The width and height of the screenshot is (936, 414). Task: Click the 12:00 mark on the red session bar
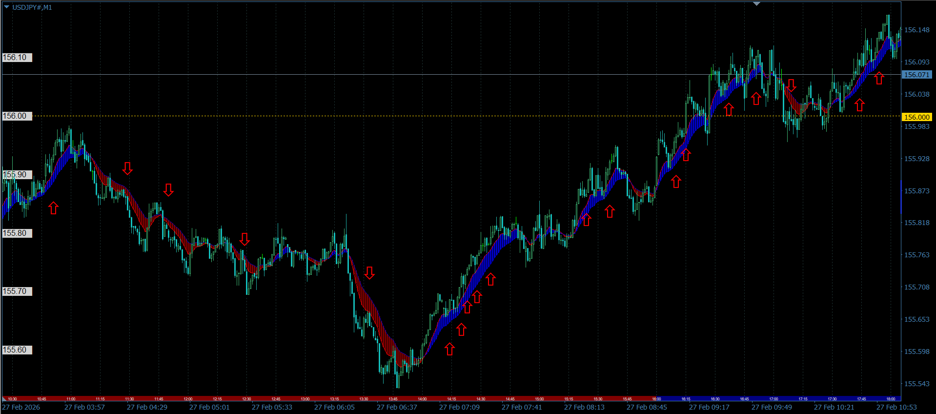[x=188, y=399]
